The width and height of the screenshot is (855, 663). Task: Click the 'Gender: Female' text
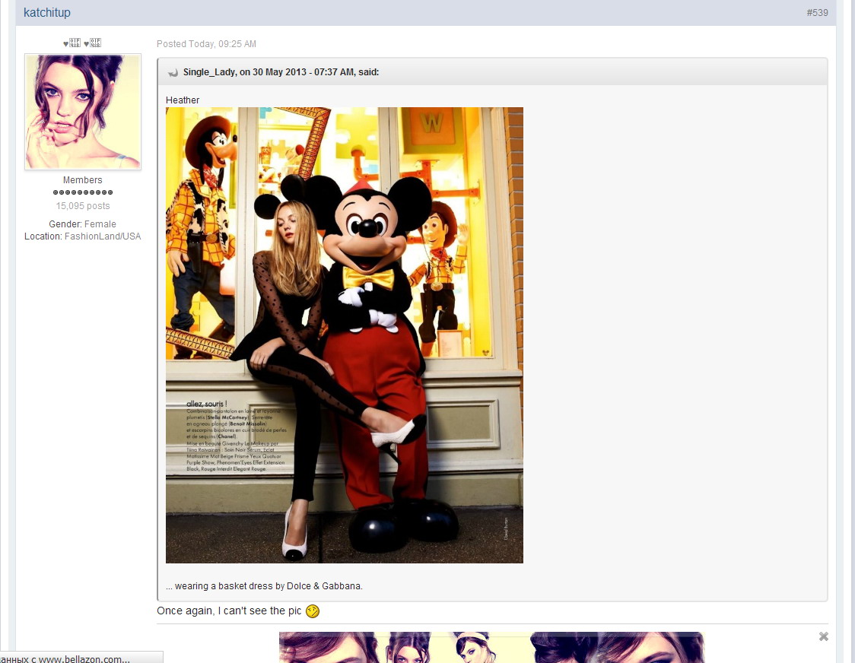[82, 224]
